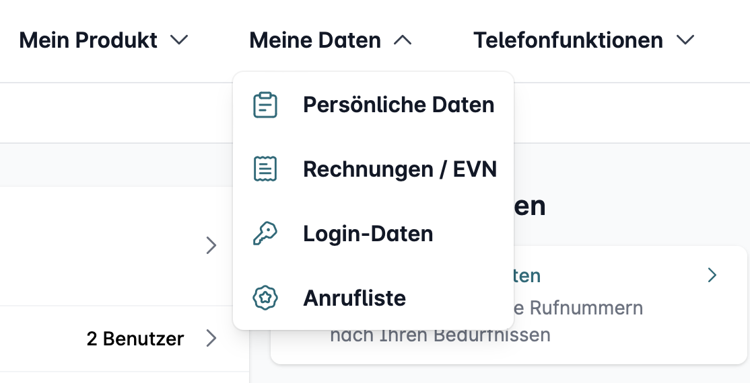Click the clipboard icon beside Persönliche Daten
Screen dimensions: 750x383
point(265,105)
